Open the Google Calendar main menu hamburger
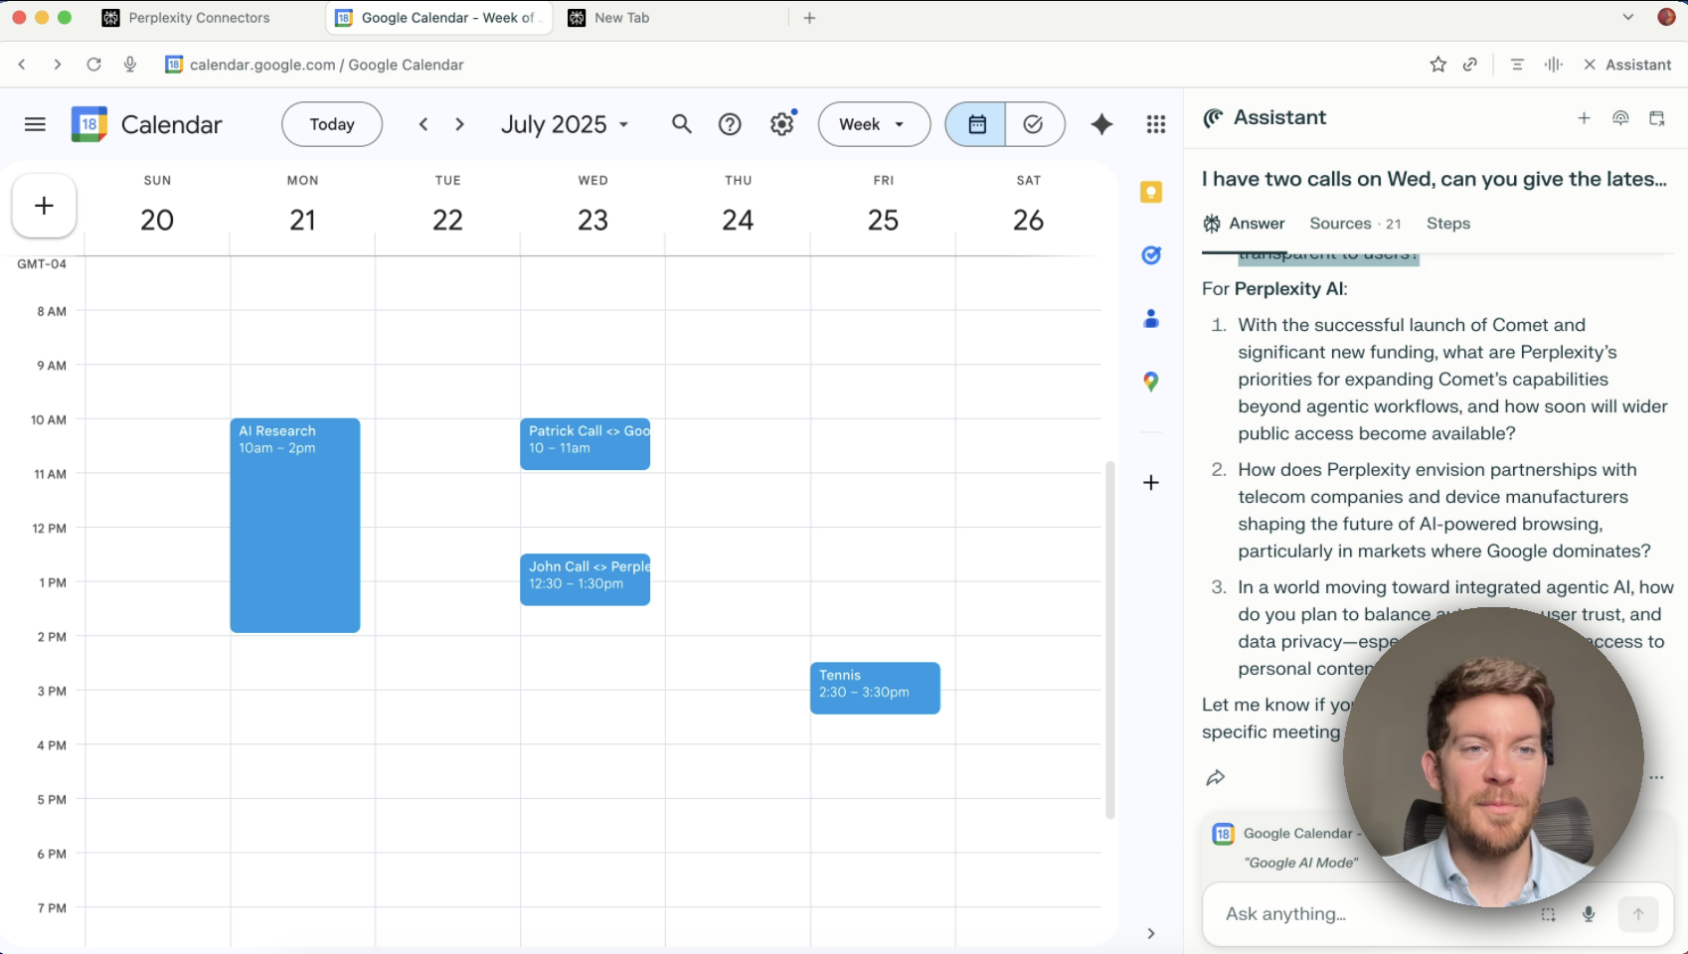This screenshot has height=954, width=1688. click(x=35, y=124)
